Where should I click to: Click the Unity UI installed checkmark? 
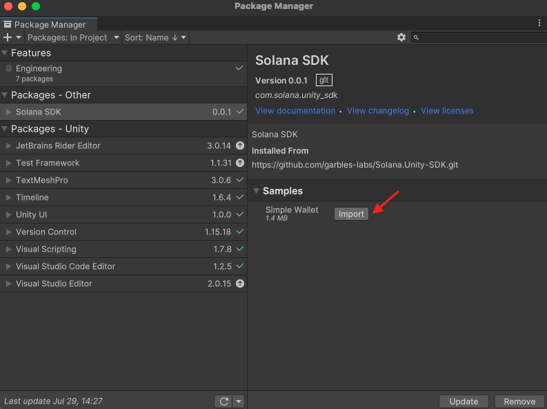(x=239, y=214)
